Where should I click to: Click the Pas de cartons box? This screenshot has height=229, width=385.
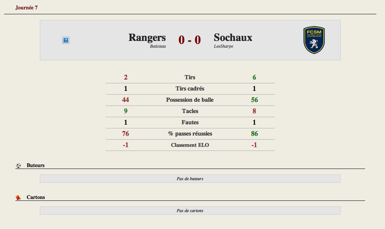pyautogui.click(x=190, y=211)
